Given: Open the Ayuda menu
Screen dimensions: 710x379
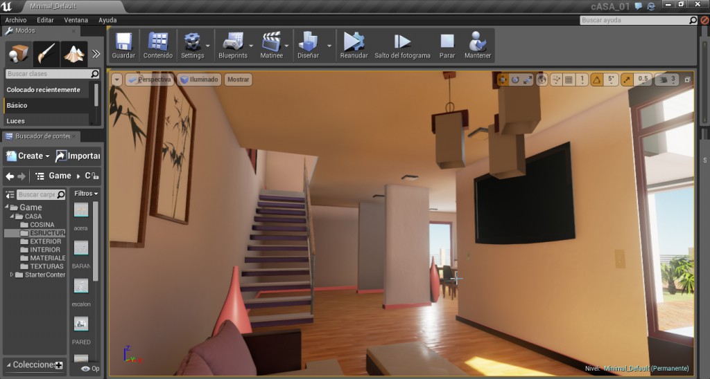Looking at the screenshot, I should (x=107, y=20).
